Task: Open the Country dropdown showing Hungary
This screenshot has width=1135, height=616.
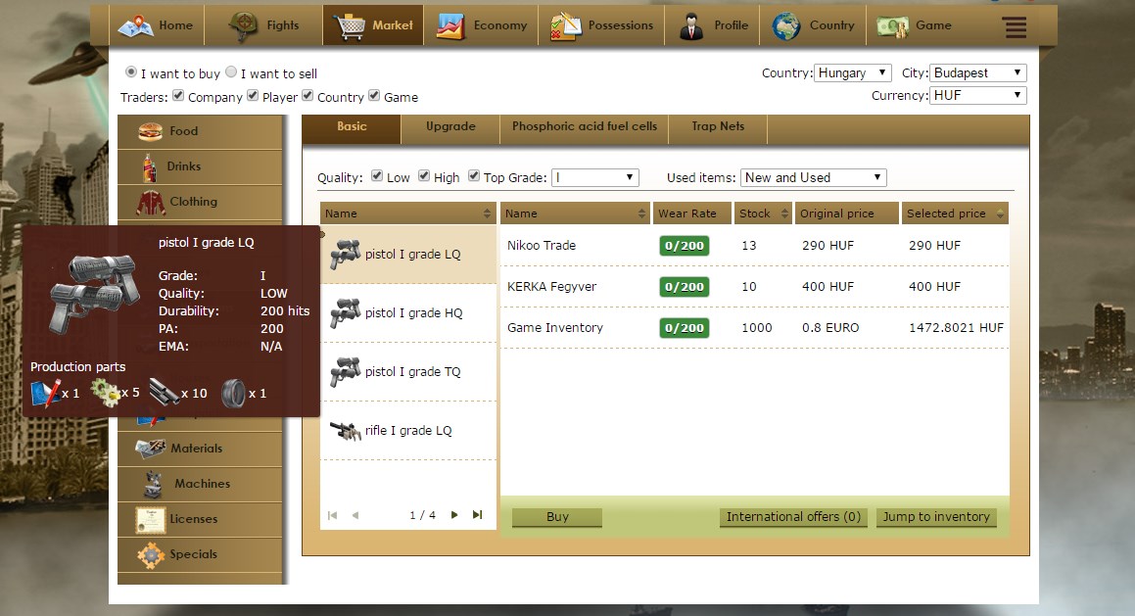Action: 853,72
